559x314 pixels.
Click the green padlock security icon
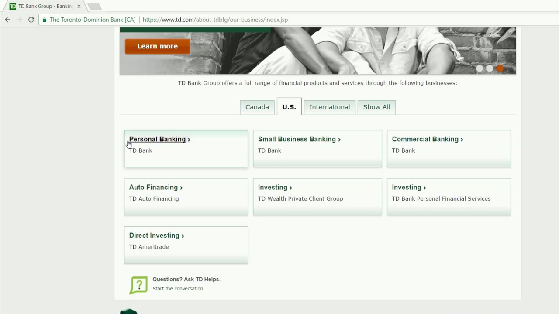pyautogui.click(x=44, y=20)
